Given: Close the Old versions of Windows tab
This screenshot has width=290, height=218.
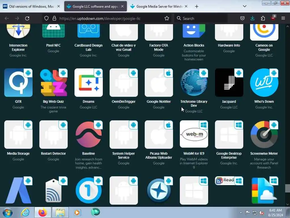Looking at the screenshot, I should click(x=59, y=6).
